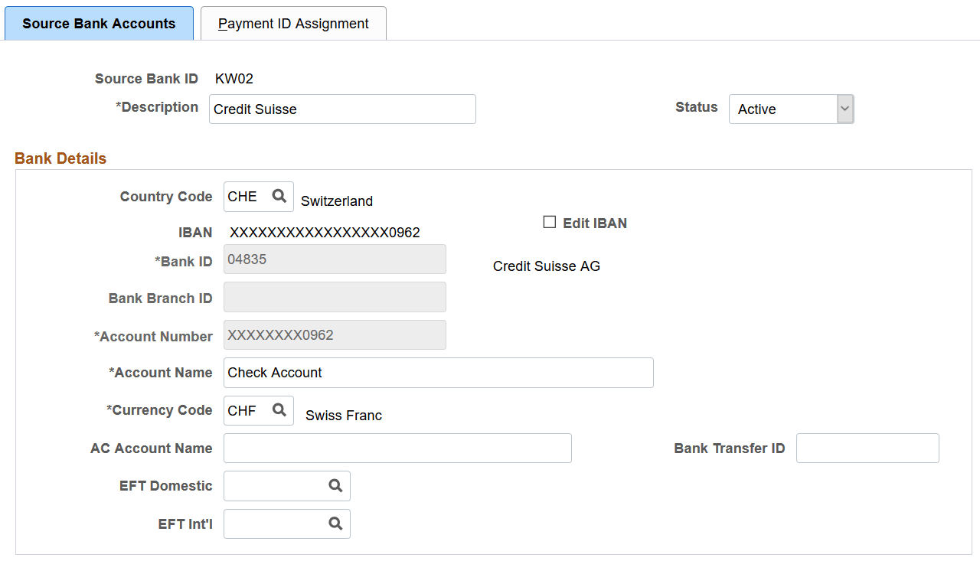This screenshot has height=561, width=980.
Task: Open the Currency Code lookup magnifier
Action: click(279, 410)
